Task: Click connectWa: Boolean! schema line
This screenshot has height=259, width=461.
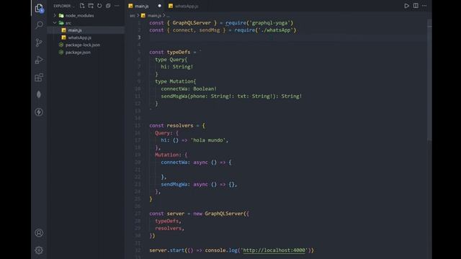Action: (189, 88)
